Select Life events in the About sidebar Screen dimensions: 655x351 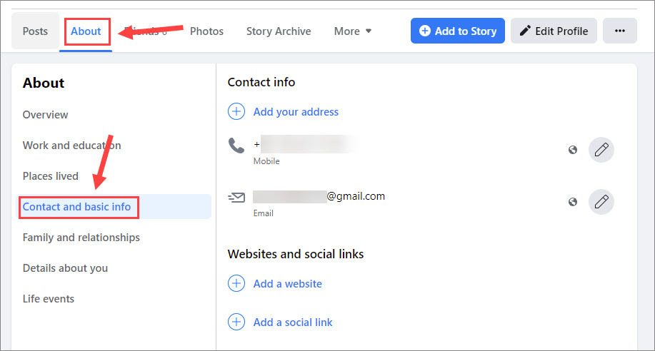(x=49, y=299)
